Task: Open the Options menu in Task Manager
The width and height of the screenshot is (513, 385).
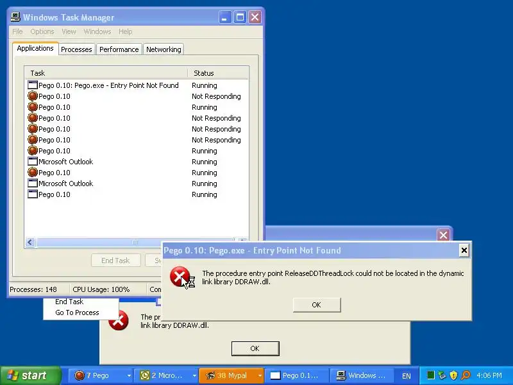Action: [x=42, y=31]
